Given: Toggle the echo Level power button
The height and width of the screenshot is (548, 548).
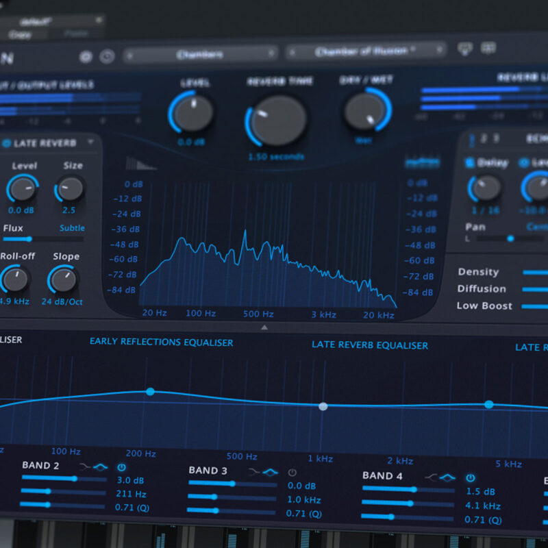Looking at the screenshot, I should (x=523, y=162).
